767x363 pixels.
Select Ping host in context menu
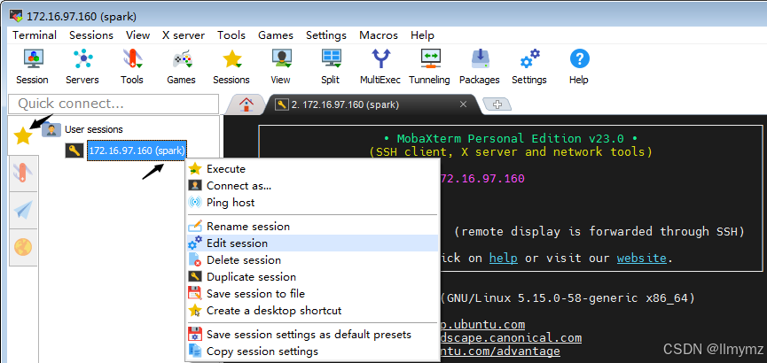point(312,202)
